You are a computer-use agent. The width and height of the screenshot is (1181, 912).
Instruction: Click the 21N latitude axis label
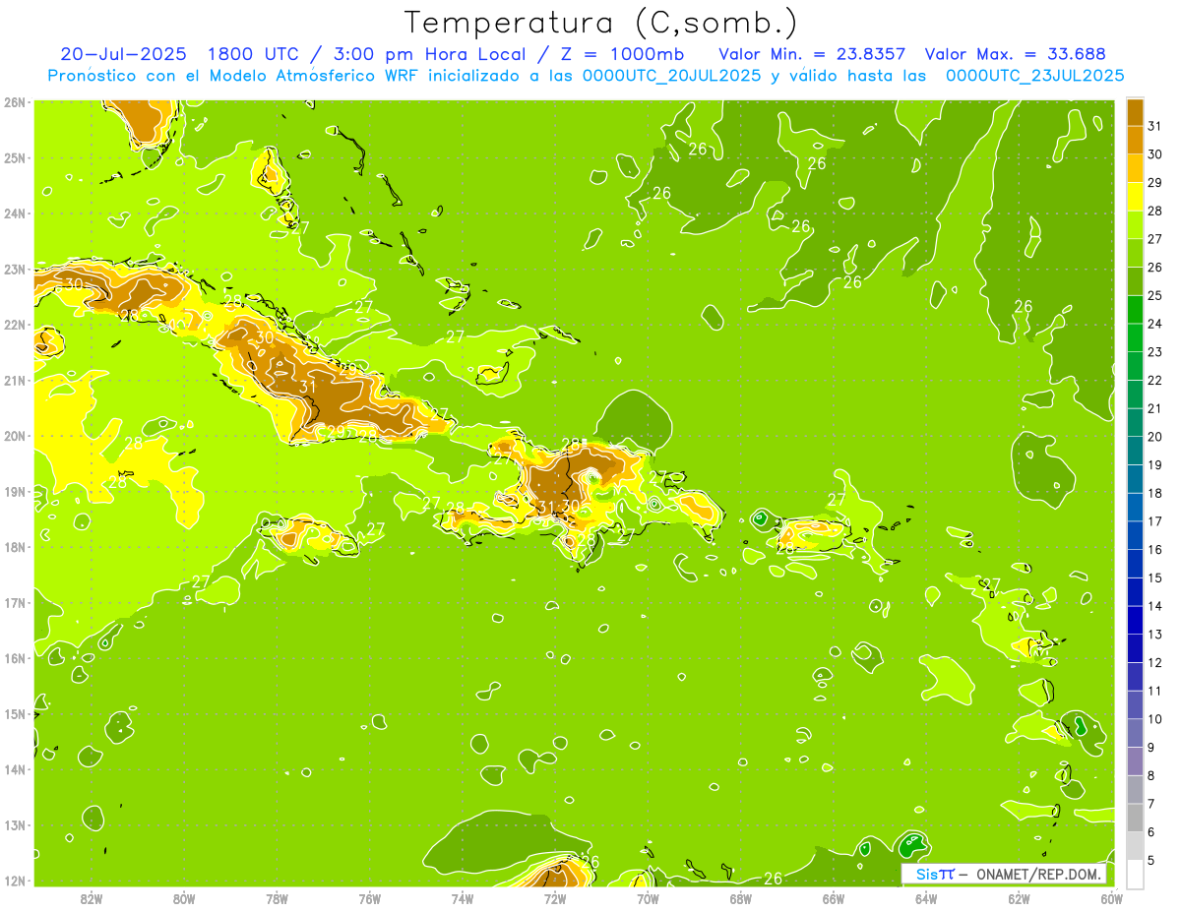tap(16, 380)
